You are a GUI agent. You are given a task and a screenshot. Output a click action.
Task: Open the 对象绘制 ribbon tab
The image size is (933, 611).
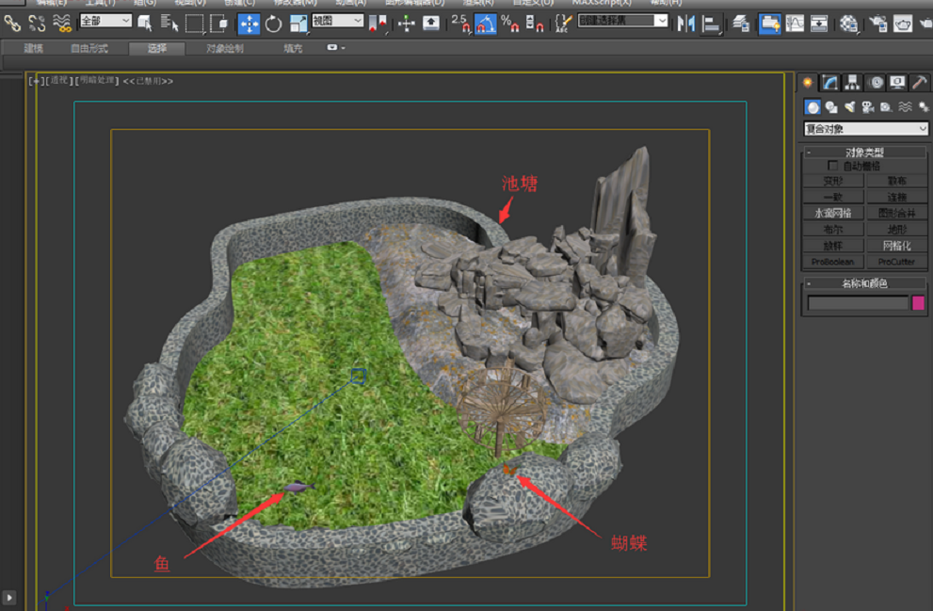(224, 48)
